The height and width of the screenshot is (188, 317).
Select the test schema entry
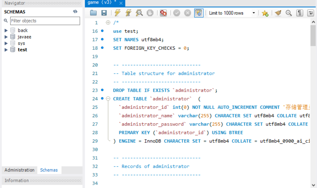[23, 50]
